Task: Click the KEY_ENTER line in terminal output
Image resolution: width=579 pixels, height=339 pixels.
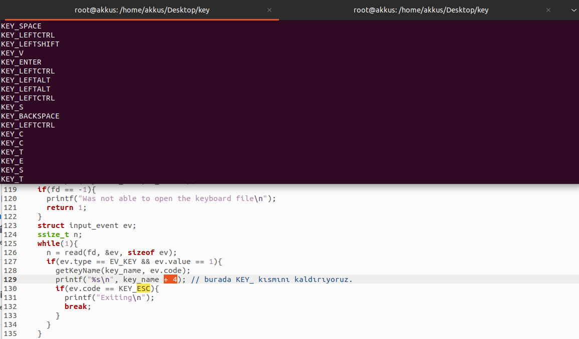Action: [21, 62]
